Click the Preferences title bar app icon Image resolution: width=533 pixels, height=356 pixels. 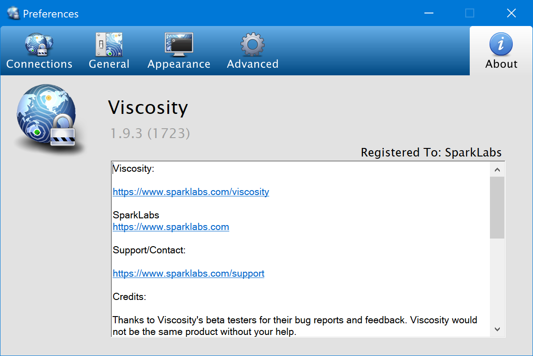point(13,13)
